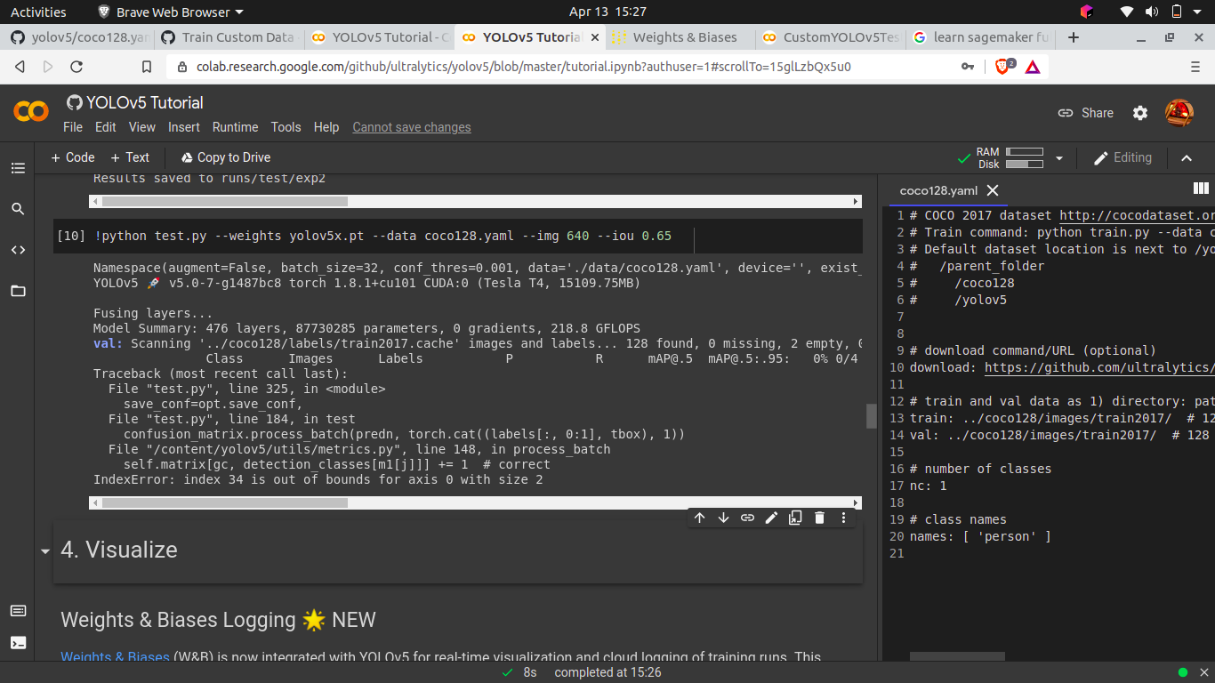Move the cell down with arrow icon

click(724, 518)
